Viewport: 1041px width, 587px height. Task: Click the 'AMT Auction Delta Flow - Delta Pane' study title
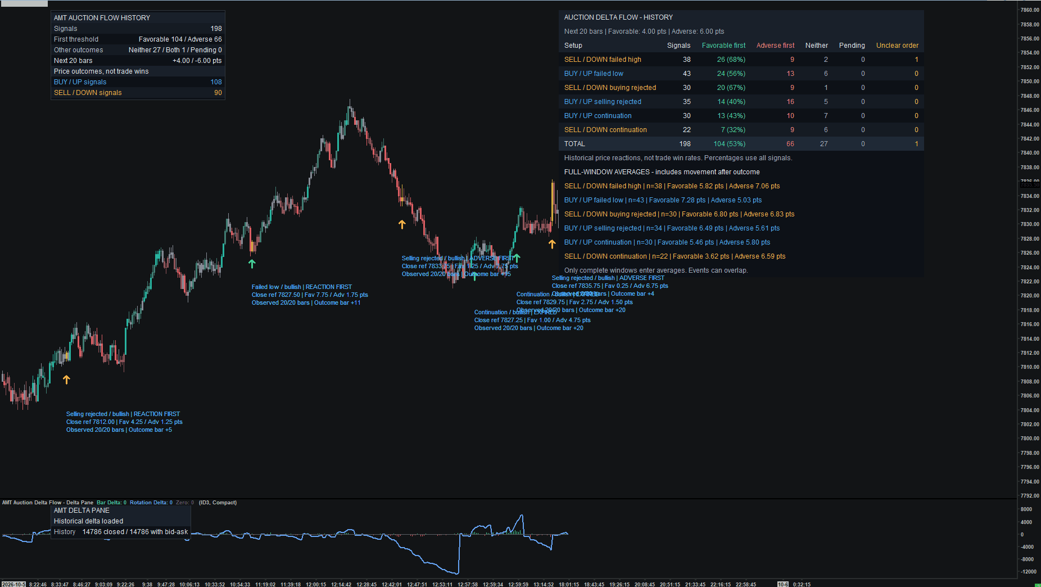click(x=48, y=503)
